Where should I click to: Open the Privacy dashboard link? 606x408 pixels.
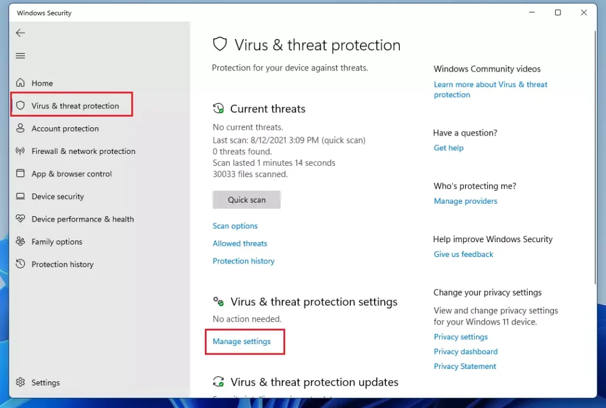[466, 352]
